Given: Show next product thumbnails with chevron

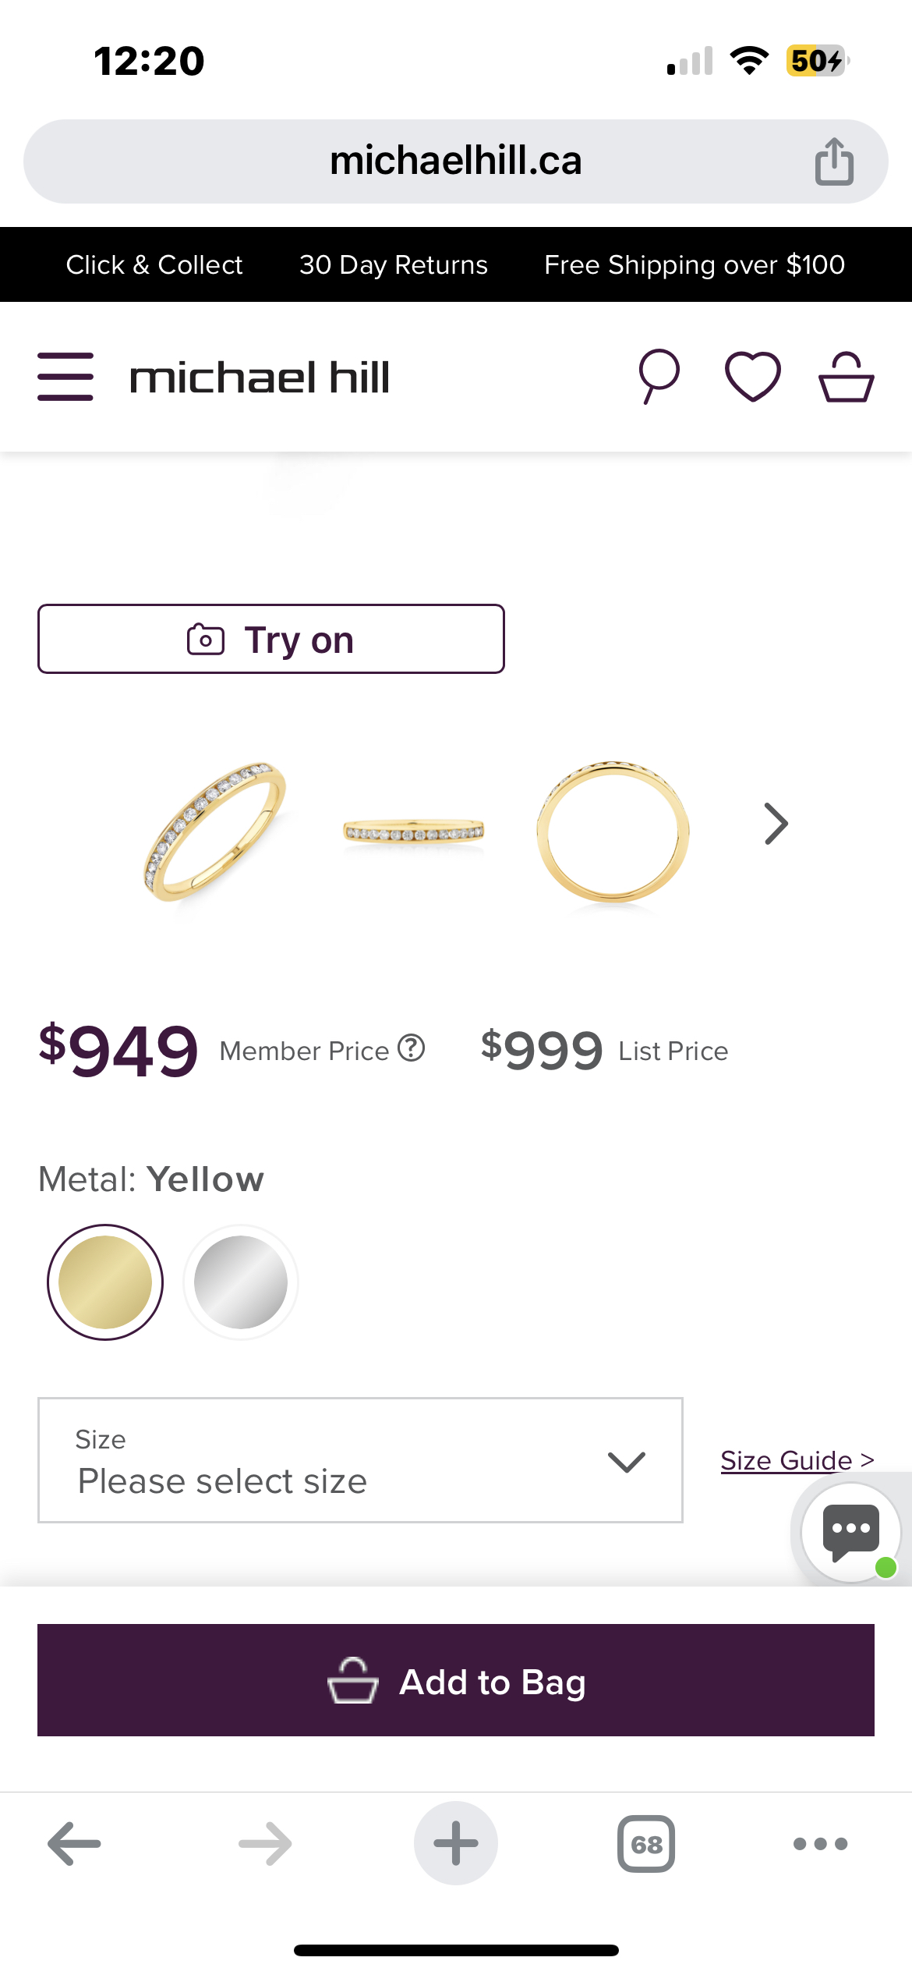Looking at the screenshot, I should click(x=776, y=824).
